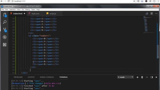Kill the terminal with trash icon
Image resolution: width=160 pixels, height=90 pixels.
142,77
